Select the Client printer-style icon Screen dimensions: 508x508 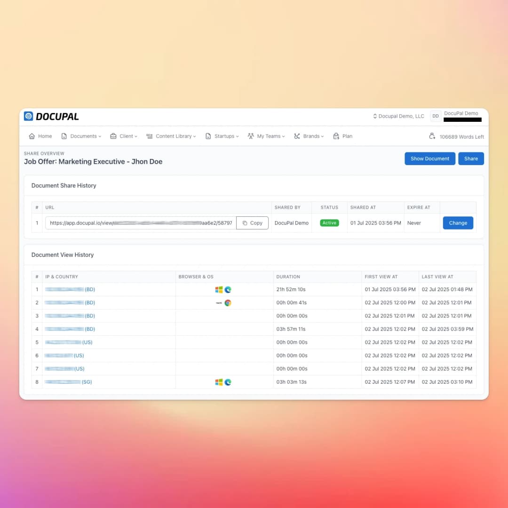click(113, 136)
